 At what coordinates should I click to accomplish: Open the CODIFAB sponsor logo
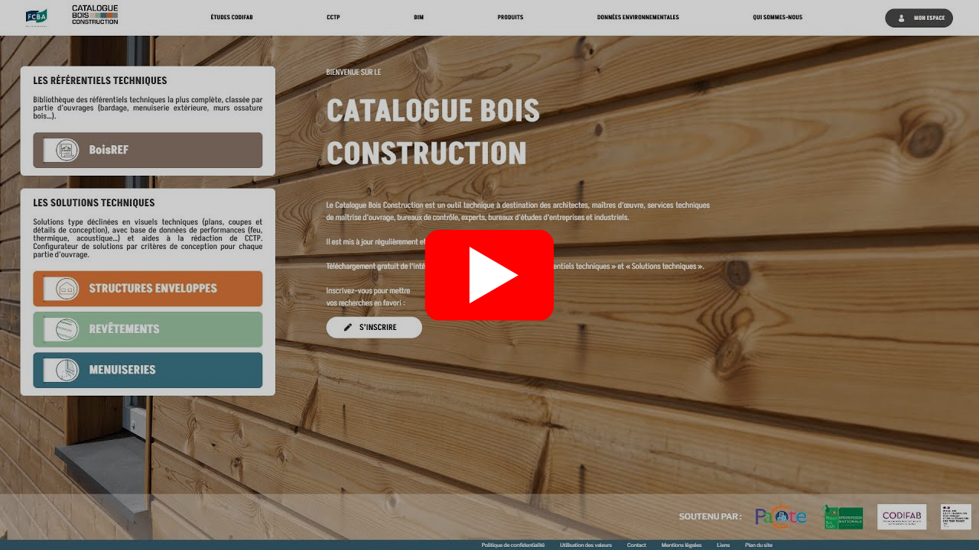point(902,517)
